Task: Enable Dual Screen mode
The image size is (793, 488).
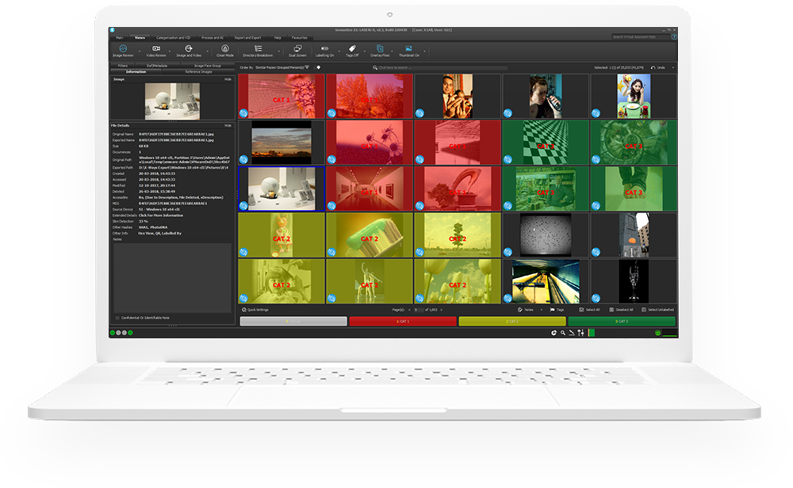Action: tap(297, 51)
